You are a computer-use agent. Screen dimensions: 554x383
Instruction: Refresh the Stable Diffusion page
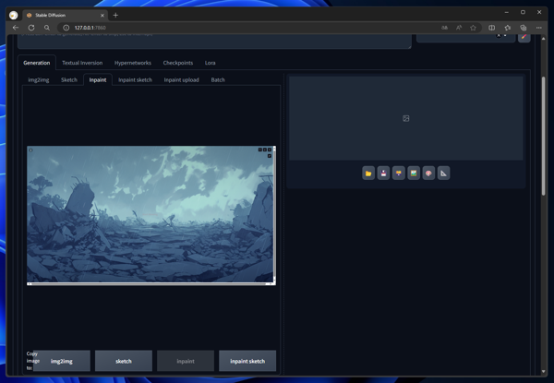tap(31, 28)
